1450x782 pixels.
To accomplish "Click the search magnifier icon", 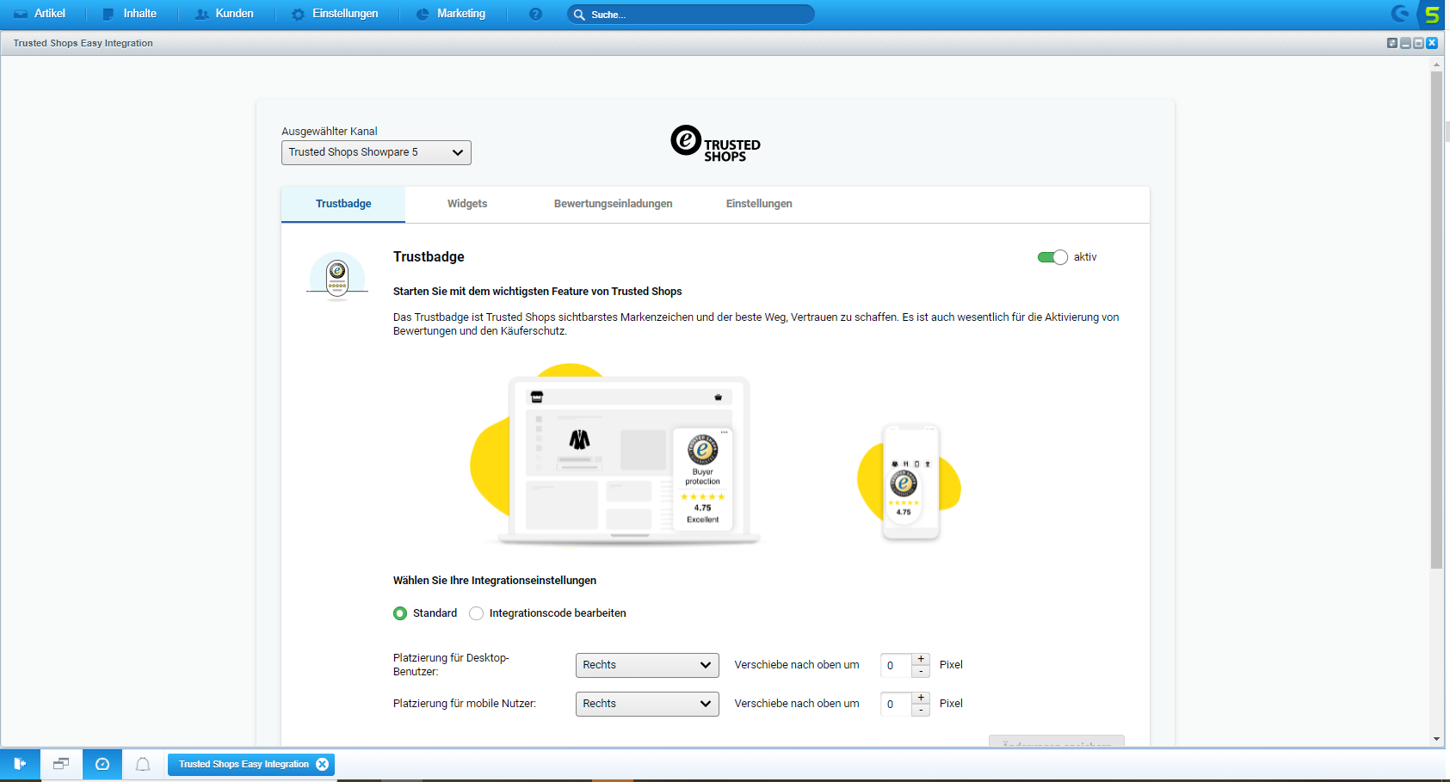I will pyautogui.click(x=579, y=15).
